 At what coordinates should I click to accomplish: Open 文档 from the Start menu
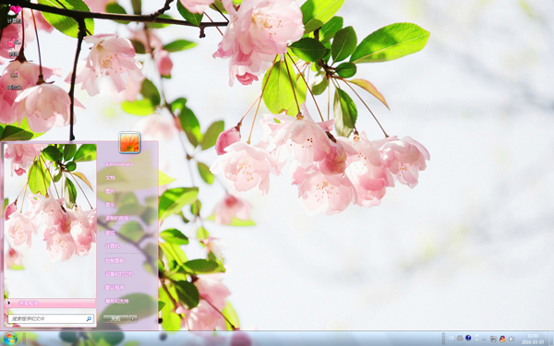(110, 177)
